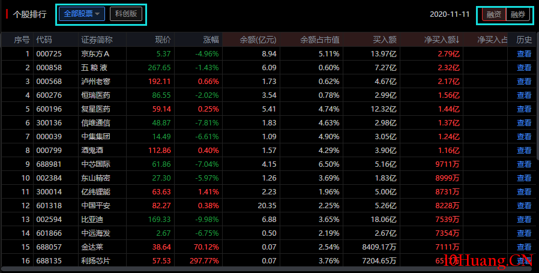Click the 证券简称 column header
Viewport: 539px width, 273px height.
pos(97,40)
